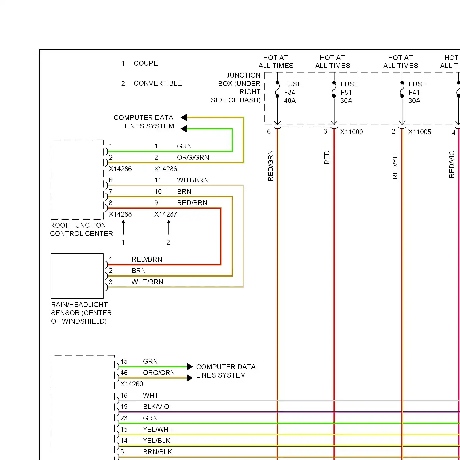Screen dimensions: 460x460
Task: Click the ORG/GRN label at roof pin 2
Action: coord(193,157)
